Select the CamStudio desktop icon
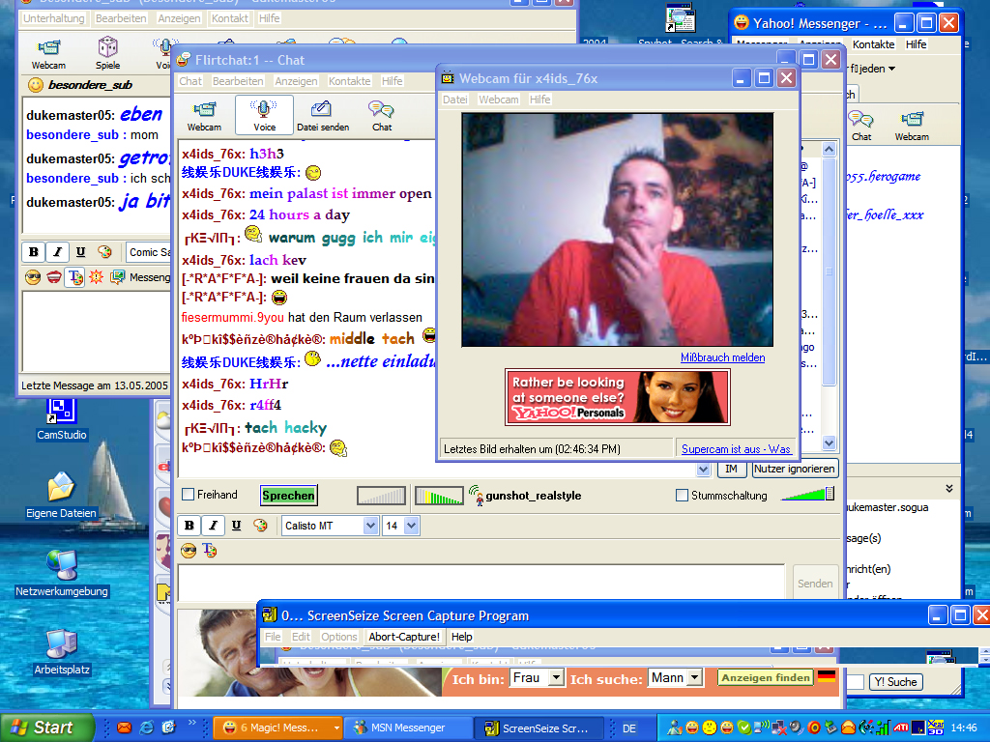This screenshot has height=742, width=990. pos(61,419)
